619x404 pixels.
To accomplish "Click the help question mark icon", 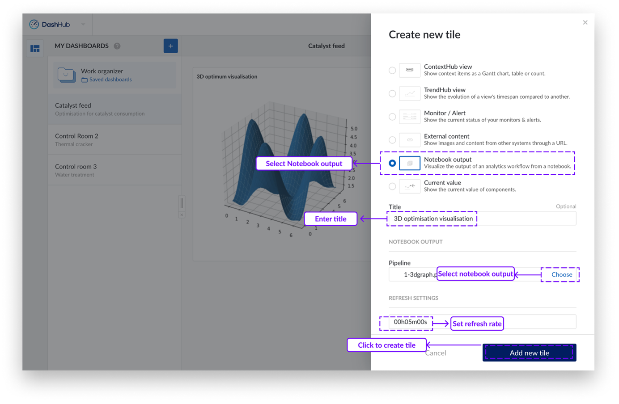I will click(117, 46).
